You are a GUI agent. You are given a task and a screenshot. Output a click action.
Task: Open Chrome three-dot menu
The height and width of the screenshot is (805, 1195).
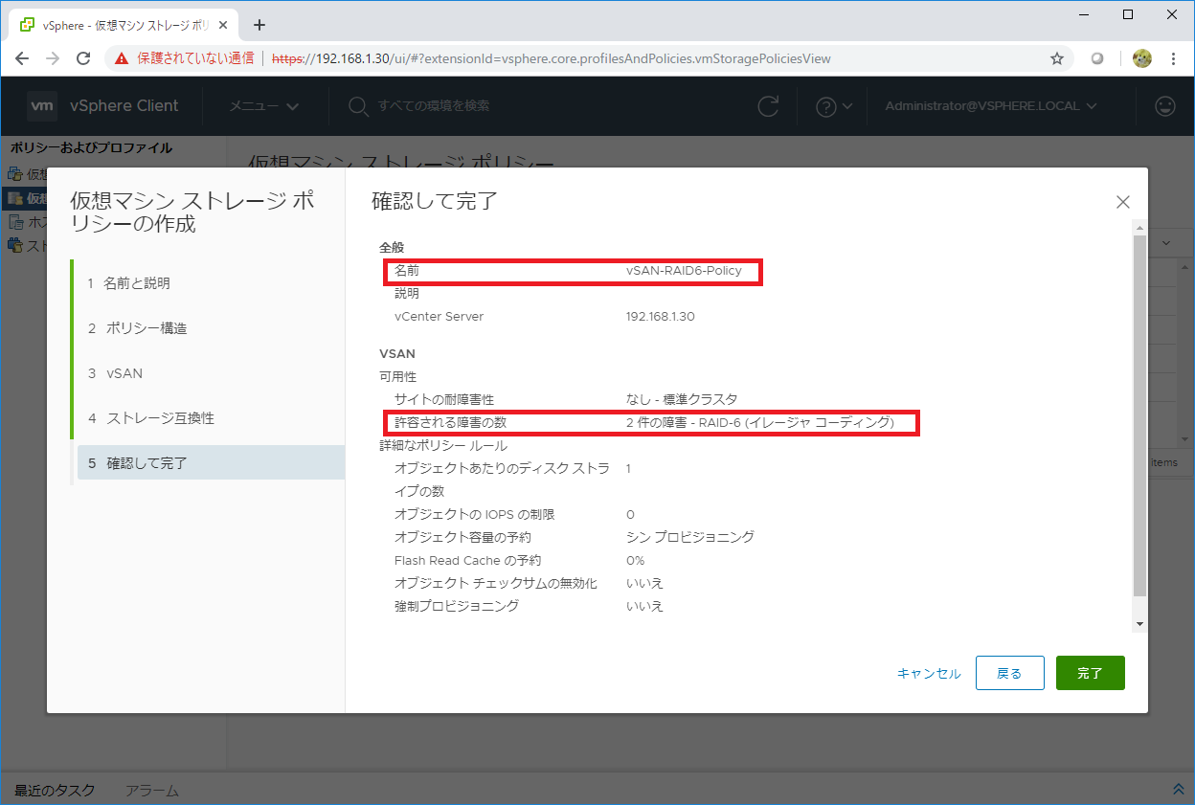pos(1174,58)
